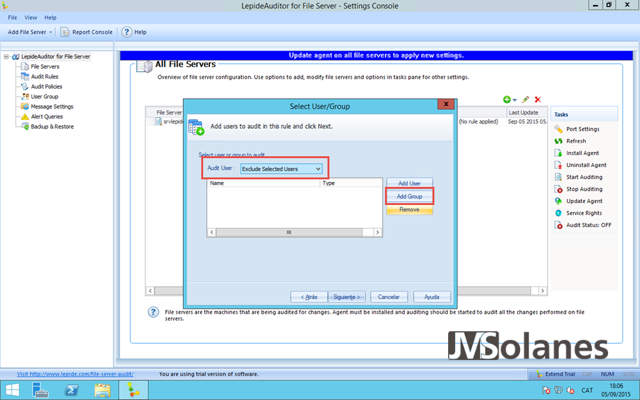The width and height of the screenshot is (640, 400).
Task: Open File Explorer from the taskbar
Action: (102, 390)
